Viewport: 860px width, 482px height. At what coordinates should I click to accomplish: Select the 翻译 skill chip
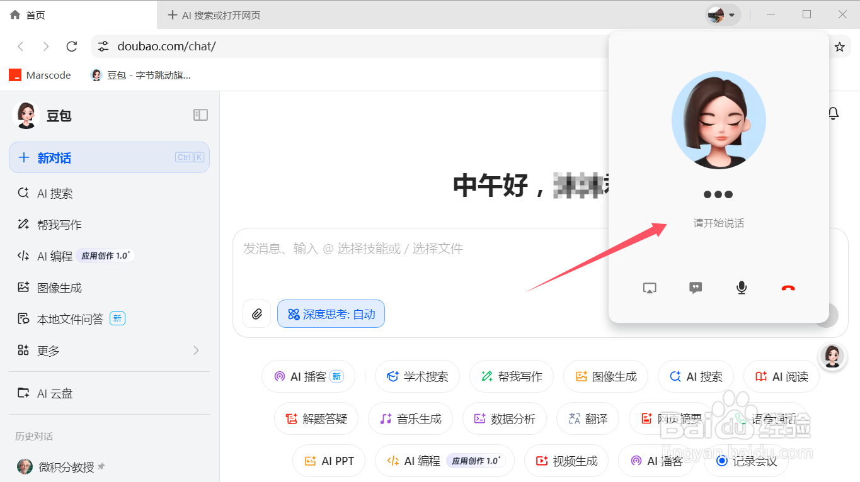tap(588, 418)
